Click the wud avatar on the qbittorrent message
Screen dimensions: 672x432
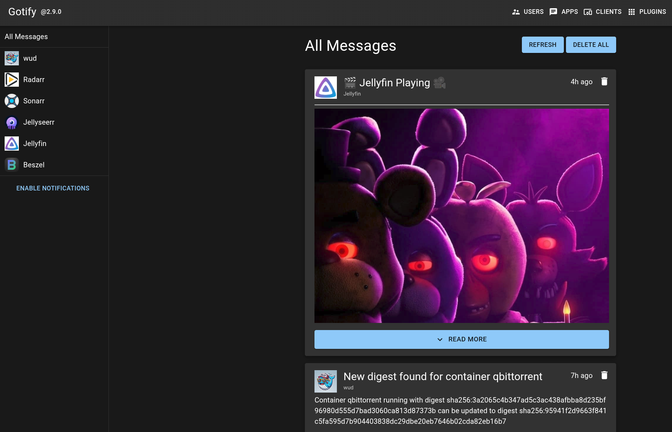point(326,381)
